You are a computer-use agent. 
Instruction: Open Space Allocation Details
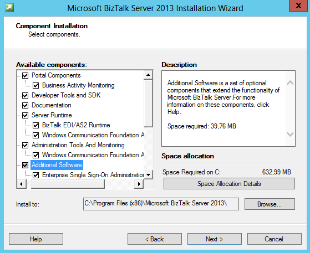pyautogui.click(x=229, y=184)
